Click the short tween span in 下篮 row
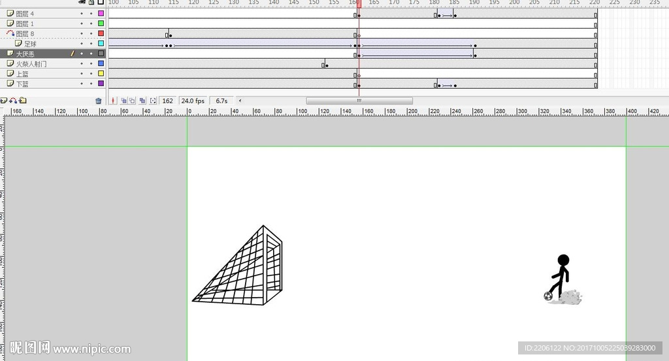This screenshot has height=361, width=669. (x=447, y=84)
